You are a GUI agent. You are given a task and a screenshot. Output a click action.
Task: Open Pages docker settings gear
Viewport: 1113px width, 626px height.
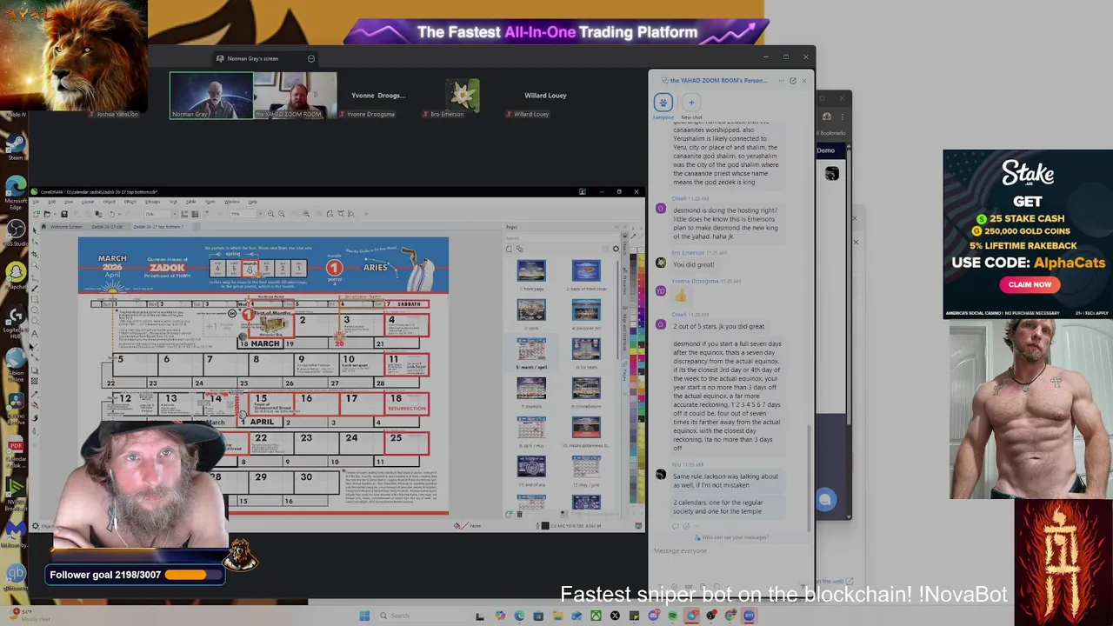[x=616, y=250]
